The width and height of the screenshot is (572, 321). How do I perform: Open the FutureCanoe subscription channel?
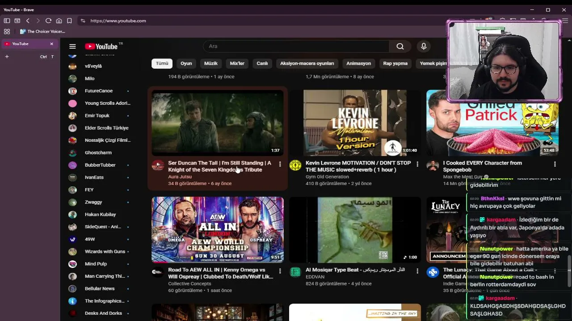99,91
